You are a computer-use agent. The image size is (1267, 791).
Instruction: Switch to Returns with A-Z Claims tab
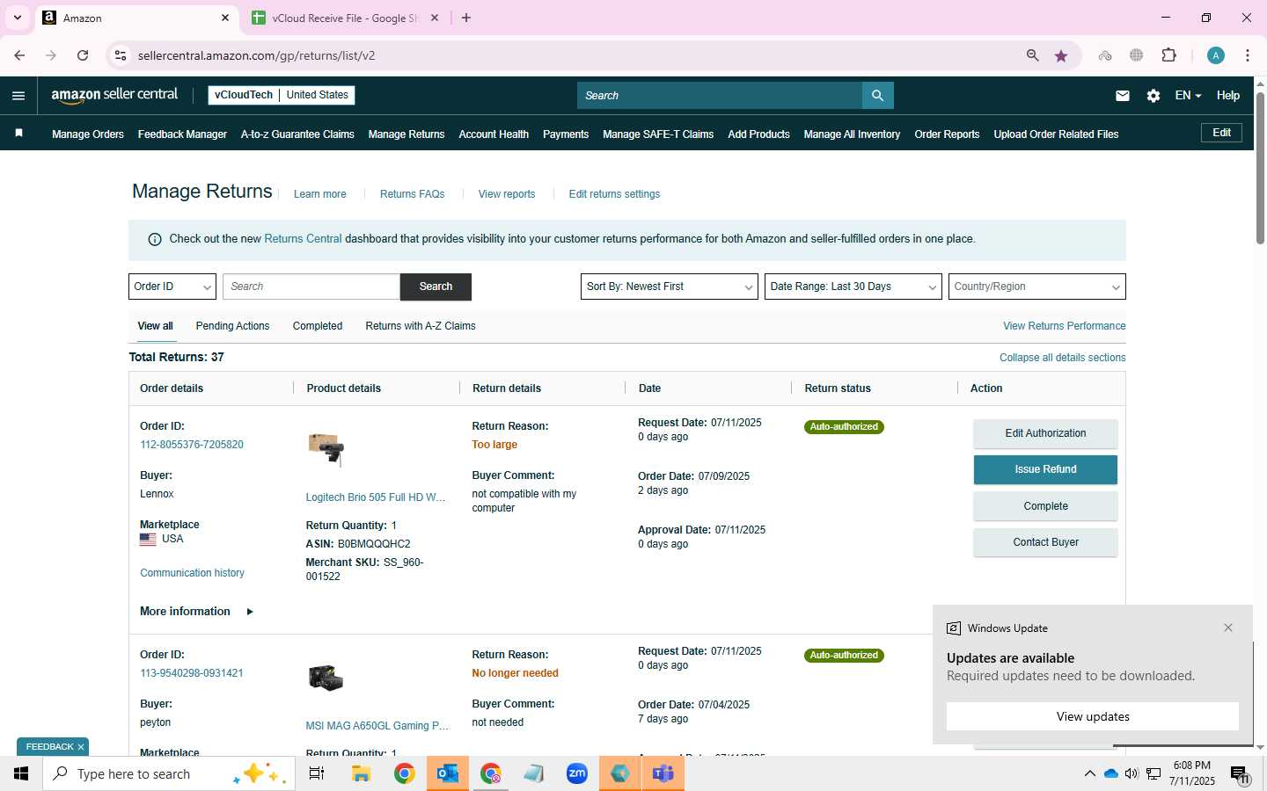(421, 326)
